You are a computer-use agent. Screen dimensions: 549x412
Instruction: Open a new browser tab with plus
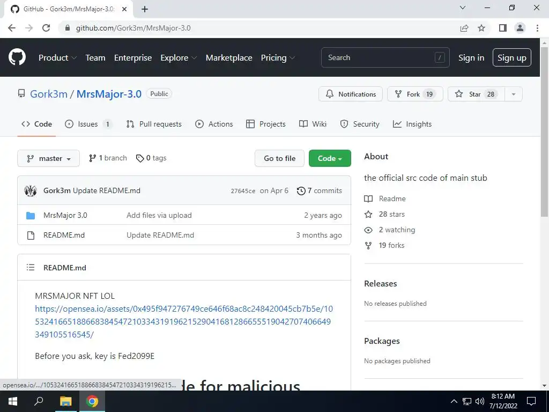145,9
